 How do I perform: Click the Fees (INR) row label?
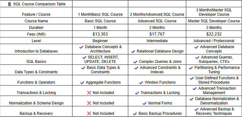[36, 34]
